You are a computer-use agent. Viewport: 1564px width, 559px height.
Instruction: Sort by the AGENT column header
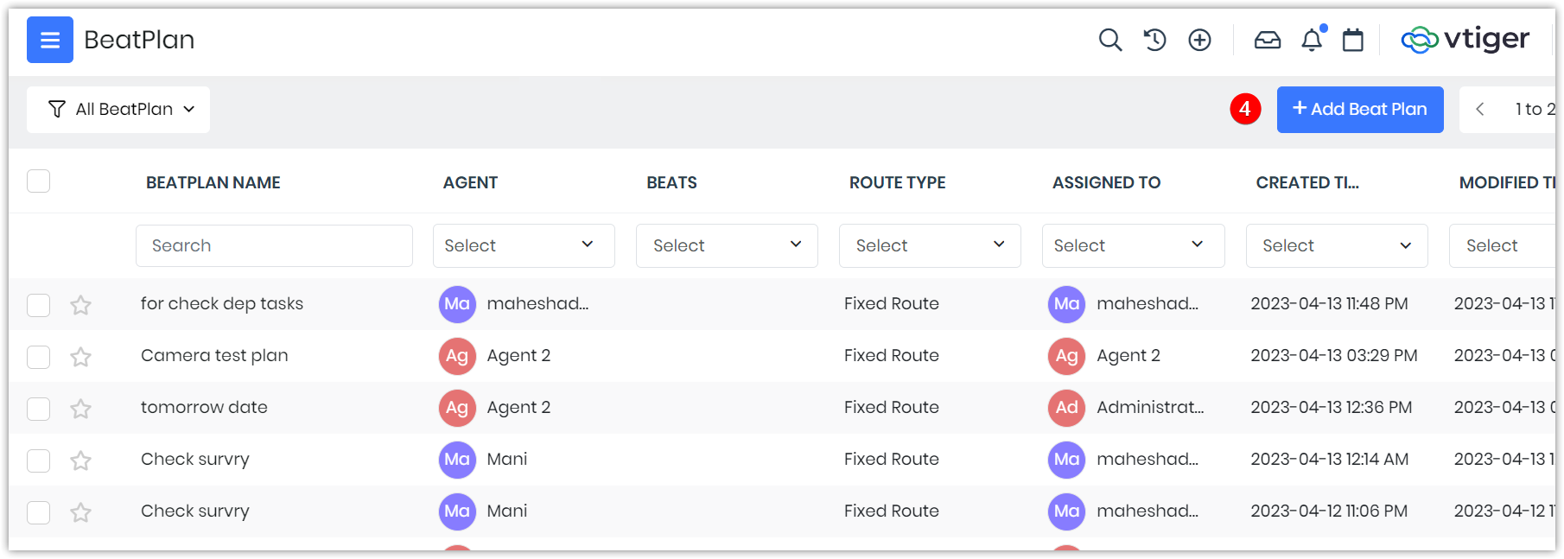pyautogui.click(x=471, y=182)
